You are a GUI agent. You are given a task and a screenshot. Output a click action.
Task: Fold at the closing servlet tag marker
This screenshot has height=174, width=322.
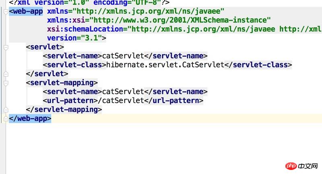click(x=6, y=74)
